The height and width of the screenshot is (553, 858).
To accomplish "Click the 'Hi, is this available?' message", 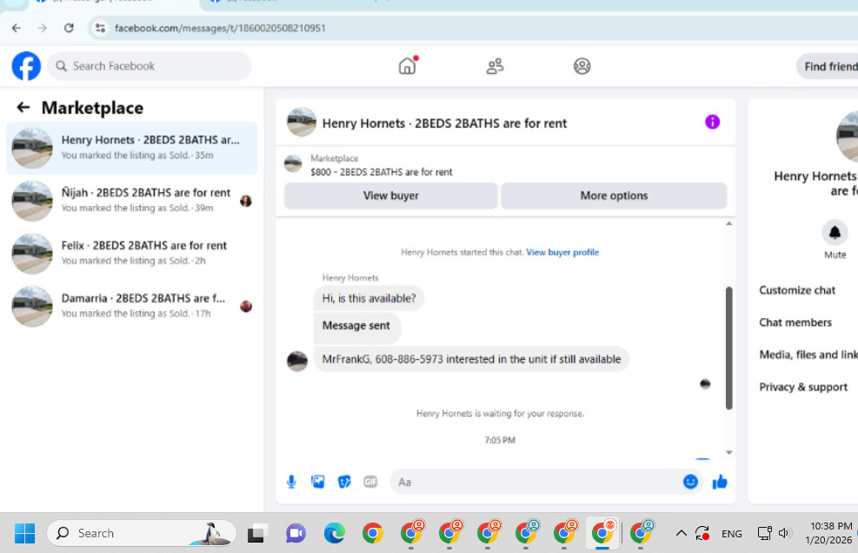I will [369, 298].
